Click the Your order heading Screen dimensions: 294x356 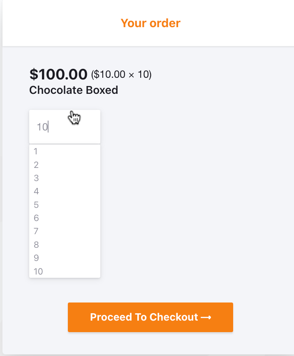pos(150,23)
